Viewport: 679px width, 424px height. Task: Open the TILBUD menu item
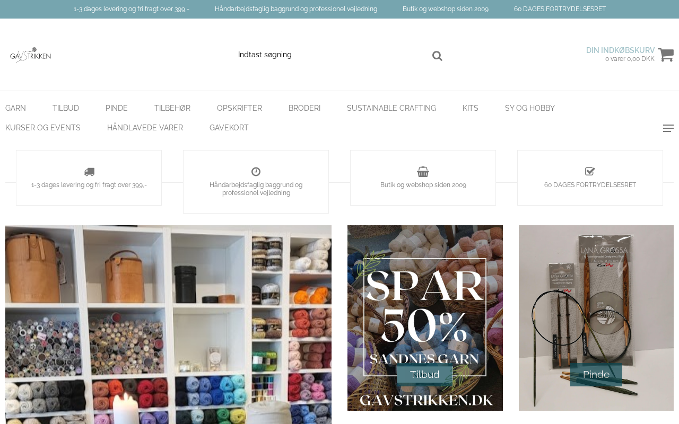coord(66,108)
